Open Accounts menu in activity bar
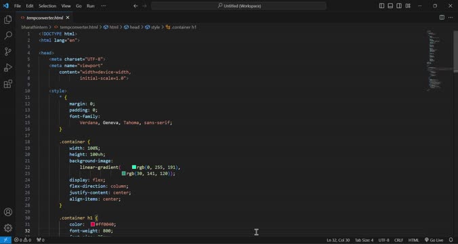The width and height of the screenshot is (458, 244). pyautogui.click(x=8, y=212)
